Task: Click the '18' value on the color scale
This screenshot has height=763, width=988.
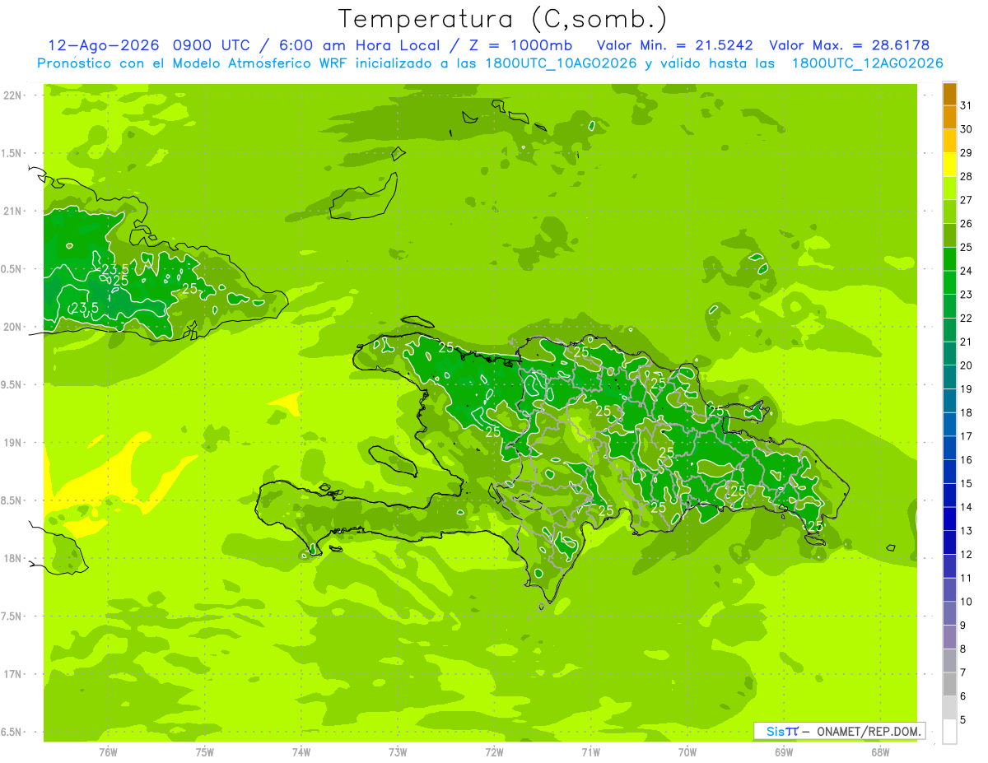Action: (x=967, y=412)
